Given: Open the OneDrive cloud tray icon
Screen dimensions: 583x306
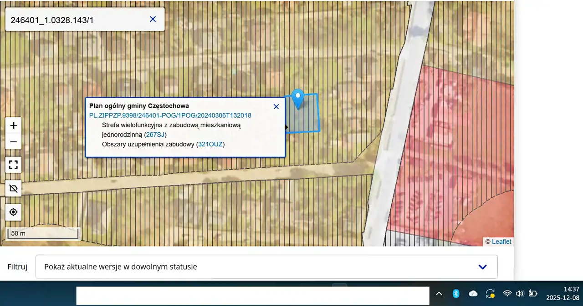Looking at the screenshot, I should tap(473, 294).
